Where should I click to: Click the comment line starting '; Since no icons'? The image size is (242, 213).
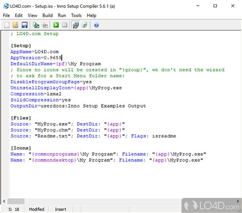(x=117, y=69)
